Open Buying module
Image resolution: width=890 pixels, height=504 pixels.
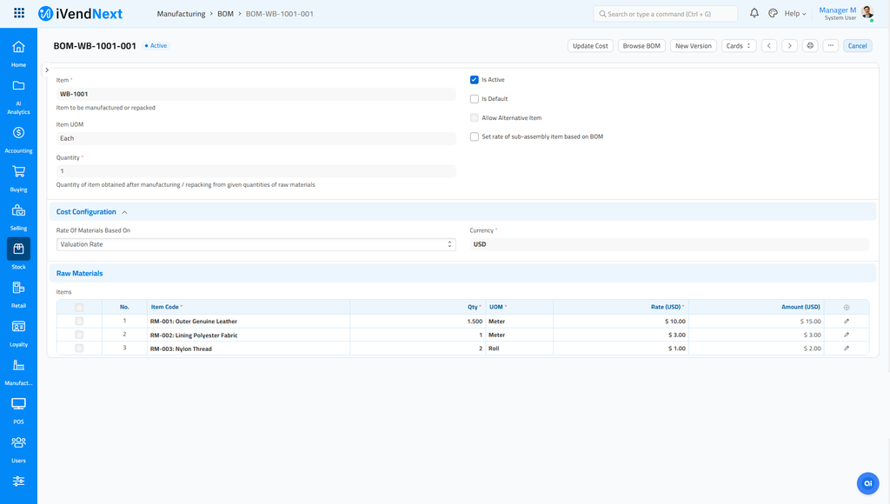pyautogui.click(x=19, y=178)
